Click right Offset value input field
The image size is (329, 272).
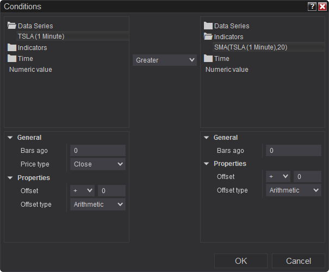pos(307,177)
